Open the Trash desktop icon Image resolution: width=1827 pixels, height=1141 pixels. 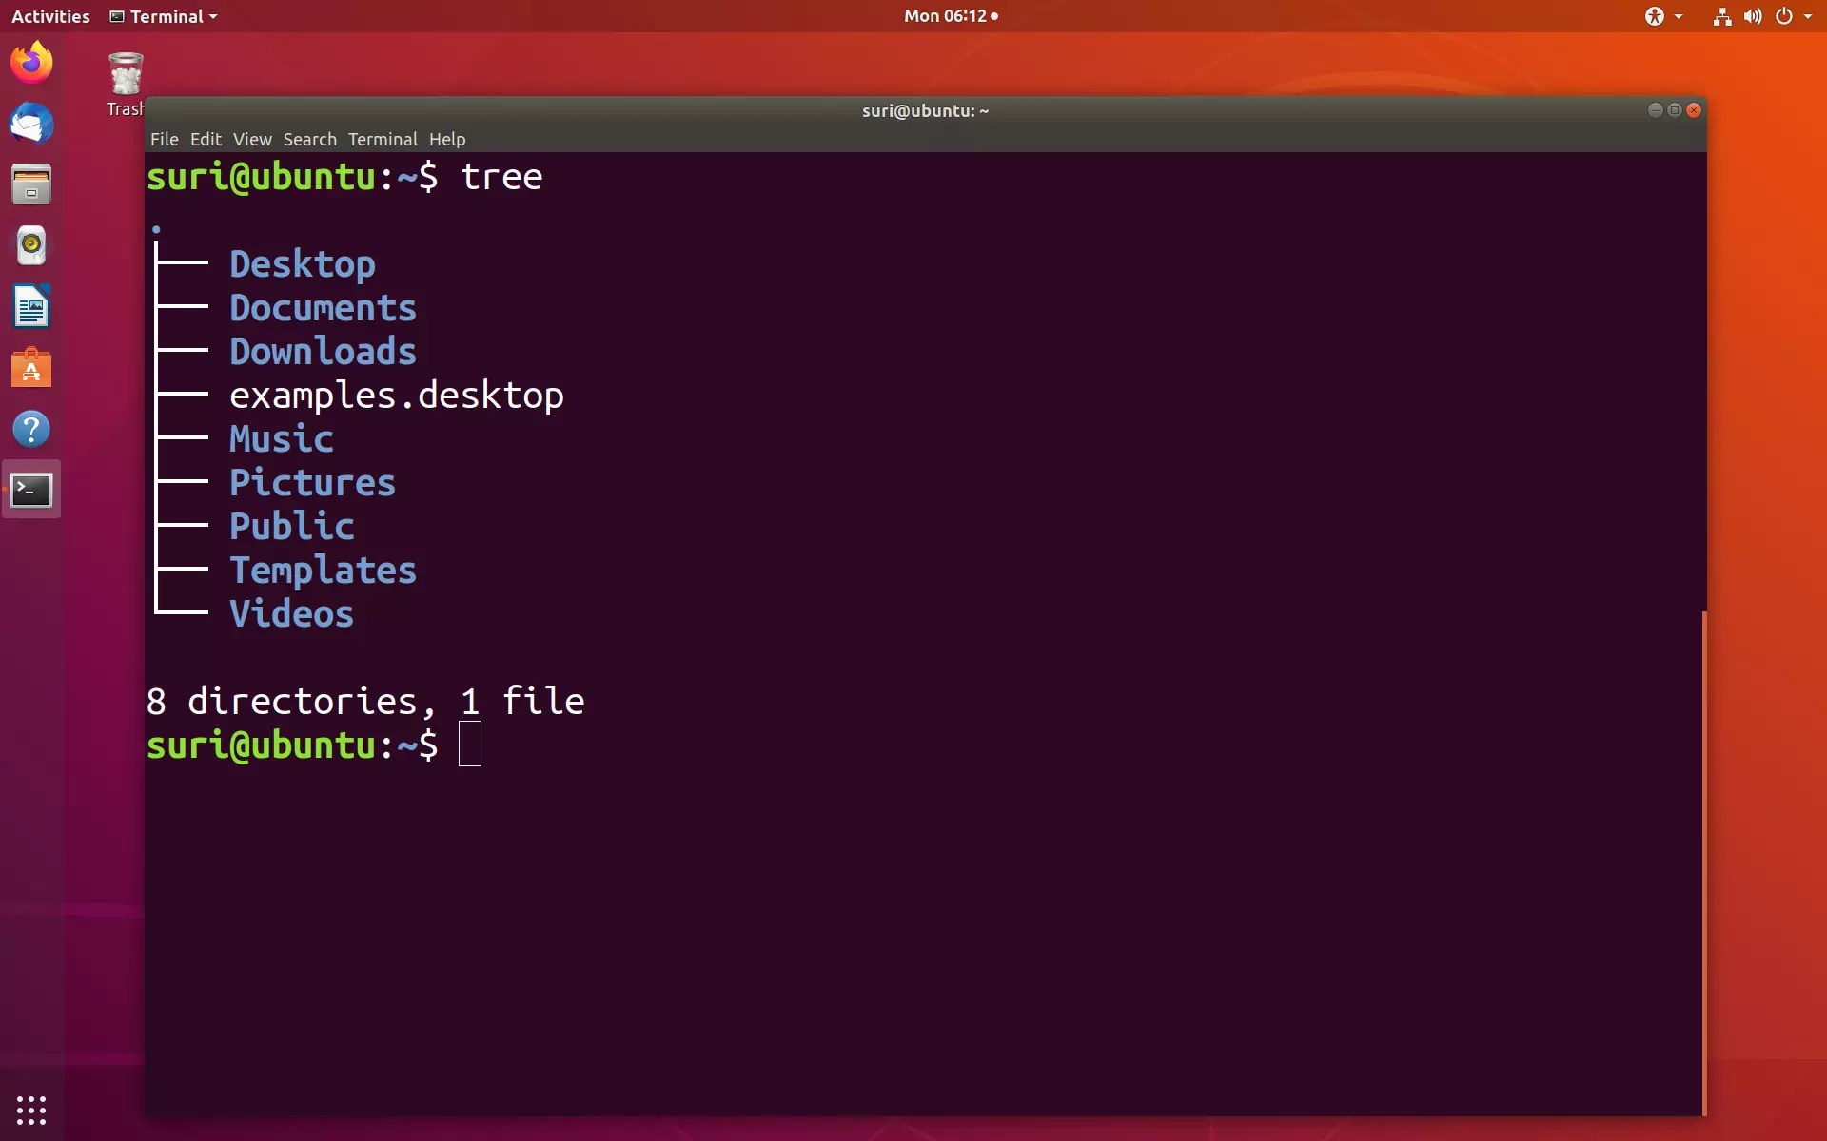pyautogui.click(x=126, y=76)
